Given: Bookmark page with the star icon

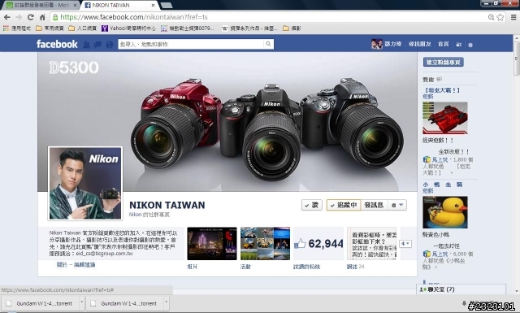Looking at the screenshot, I should (x=500, y=17).
